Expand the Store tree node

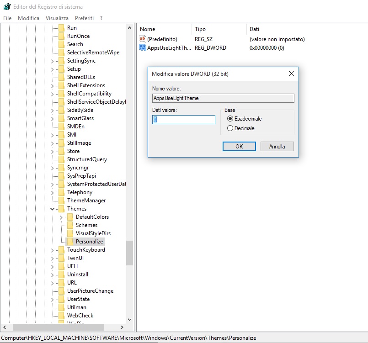(x=52, y=152)
